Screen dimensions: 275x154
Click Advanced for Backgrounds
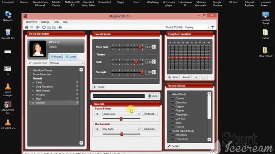click(x=150, y=129)
